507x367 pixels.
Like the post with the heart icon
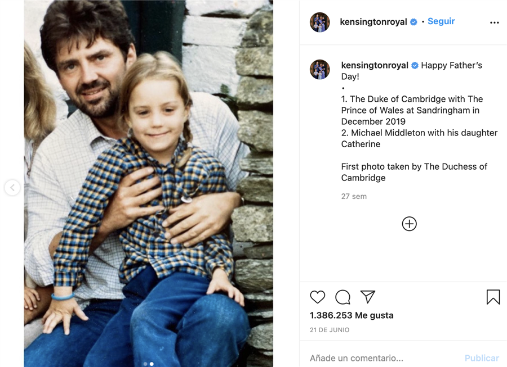pos(318,297)
